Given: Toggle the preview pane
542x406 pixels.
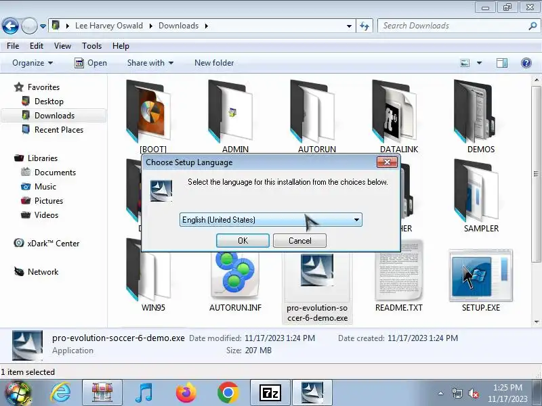Looking at the screenshot, I should click(x=502, y=63).
